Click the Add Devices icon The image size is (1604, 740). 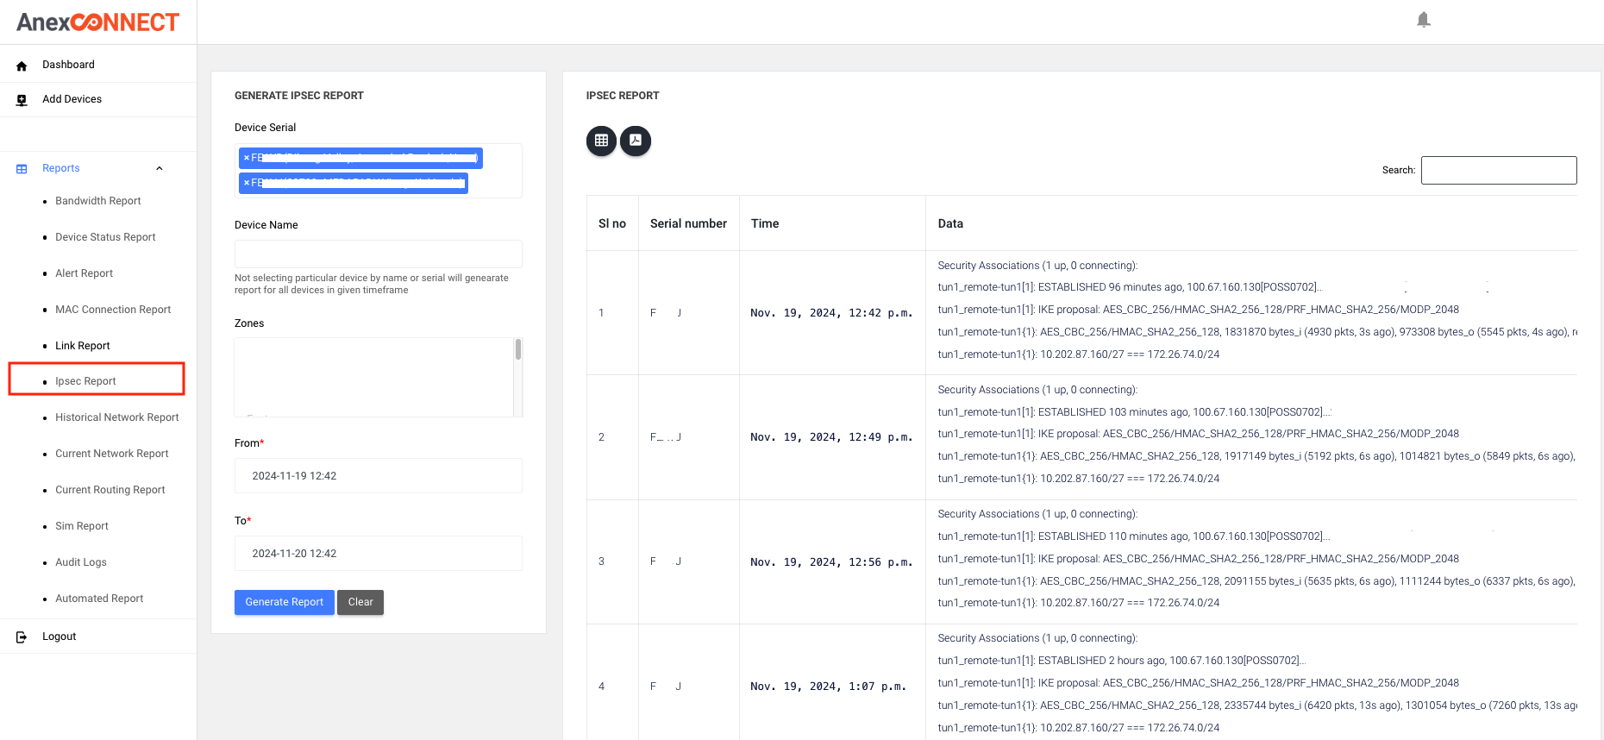tap(22, 100)
